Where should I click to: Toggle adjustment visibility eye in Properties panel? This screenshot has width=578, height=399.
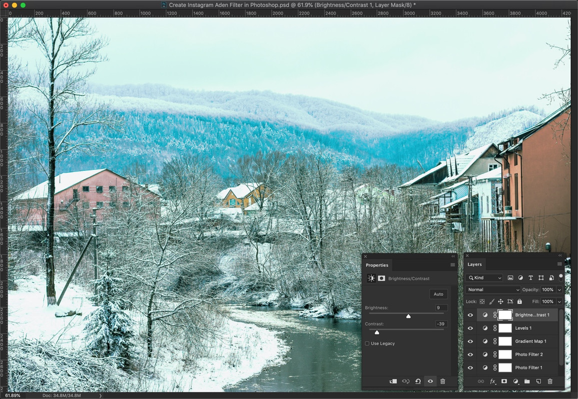pos(430,382)
